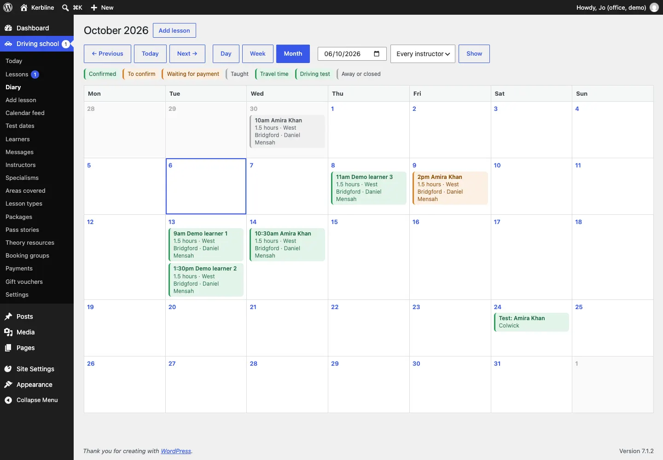Screen dimensions: 663x460
Task: Open the Pass stories menu item
Action: click(x=22, y=230)
